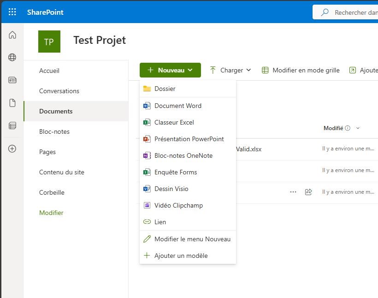Choose Présentation PowerPoint in the menu
This screenshot has width=378, height=298.
[189, 139]
